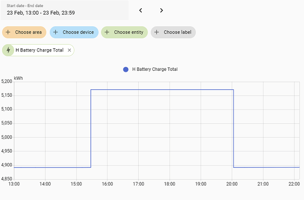Click the kWh axis unit label
The width and height of the screenshot is (304, 200).
(x=19, y=78)
